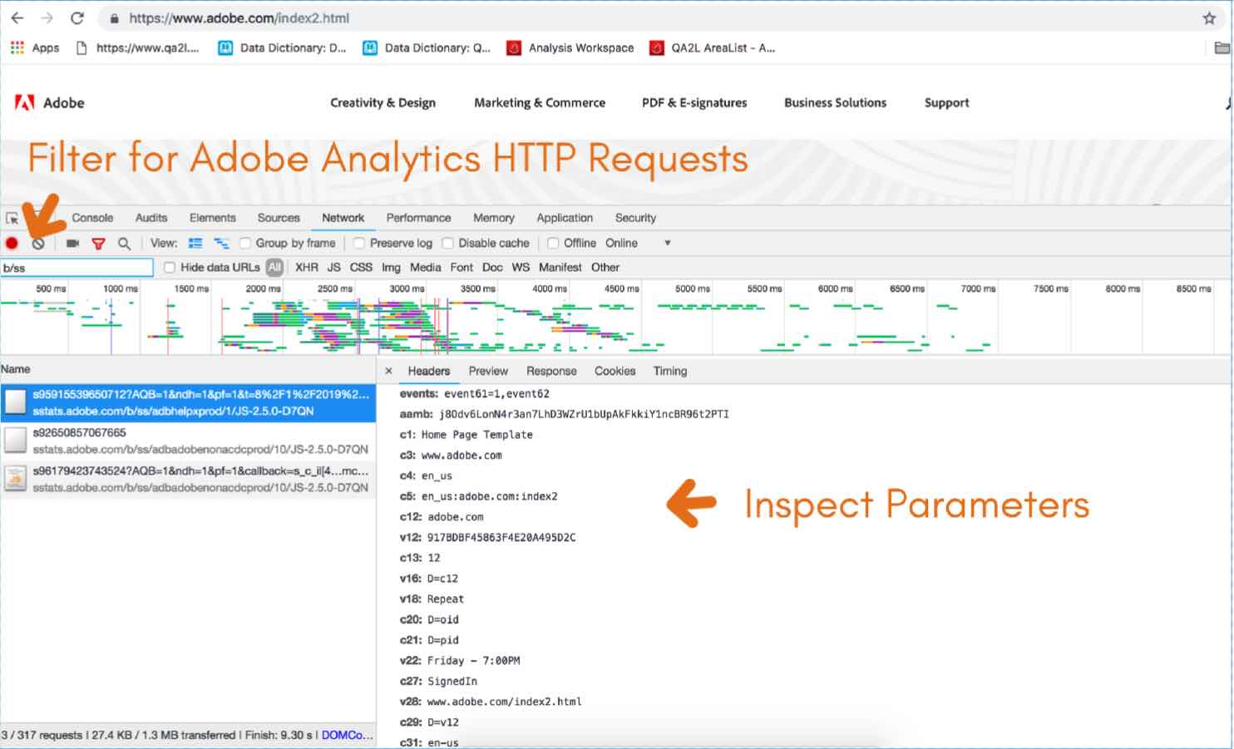Click the browser forward arrow

47,18
